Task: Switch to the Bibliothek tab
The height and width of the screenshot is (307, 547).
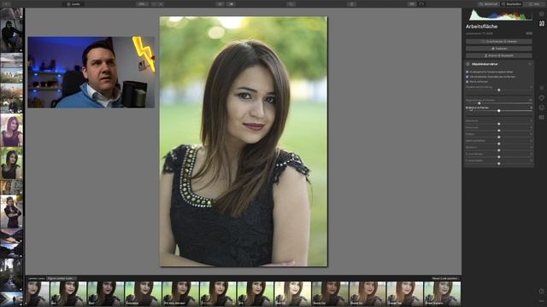Action: [489, 3]
